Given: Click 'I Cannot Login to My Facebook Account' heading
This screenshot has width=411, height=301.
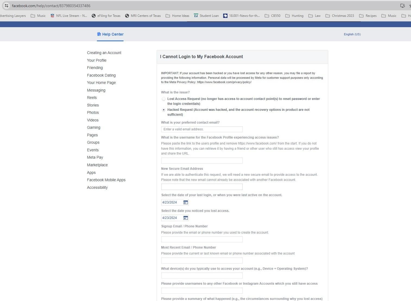Looking at the screenshot, I should tap(201, 57).
